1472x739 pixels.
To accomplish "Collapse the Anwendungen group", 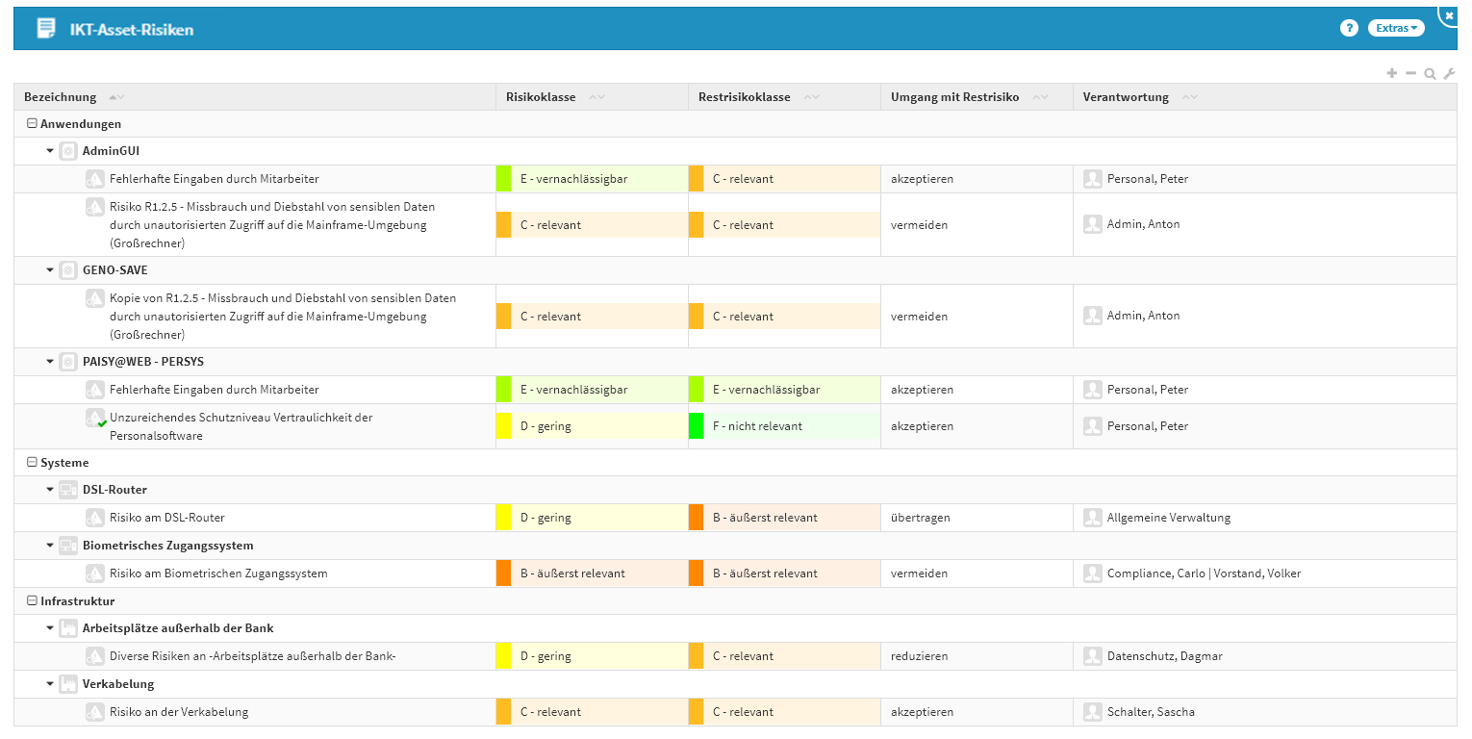I will click(x=32, y=124).
